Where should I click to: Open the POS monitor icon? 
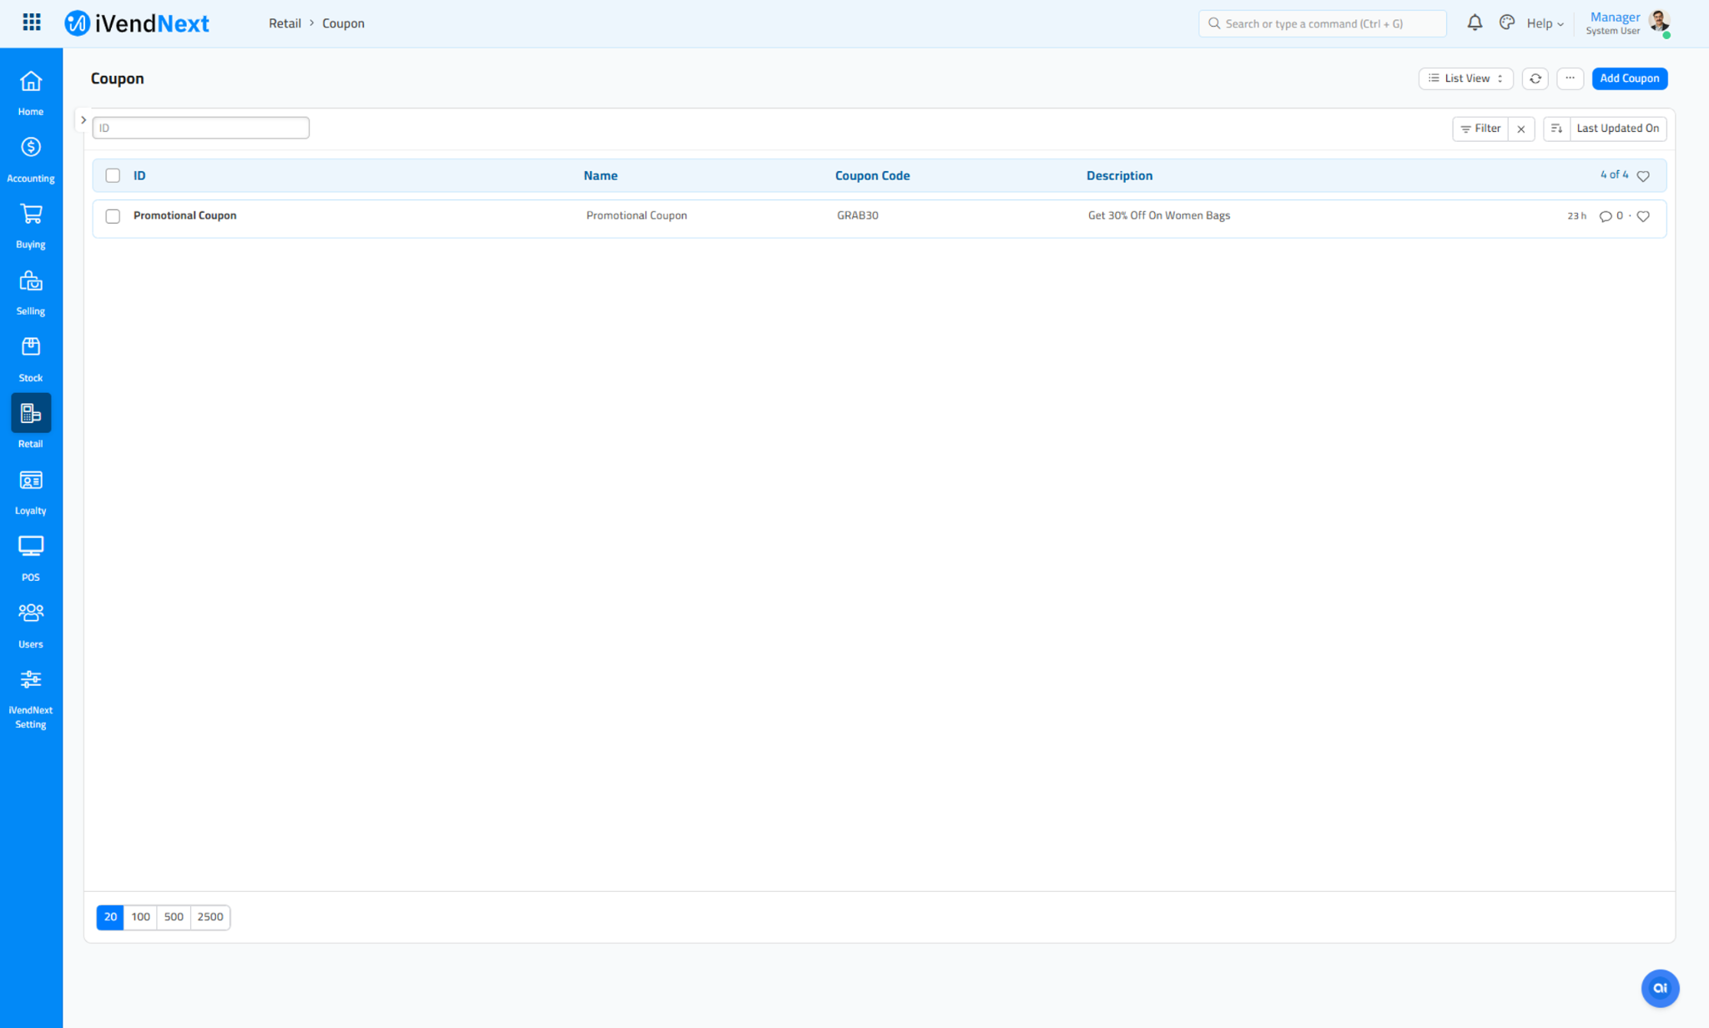point(31,547)
